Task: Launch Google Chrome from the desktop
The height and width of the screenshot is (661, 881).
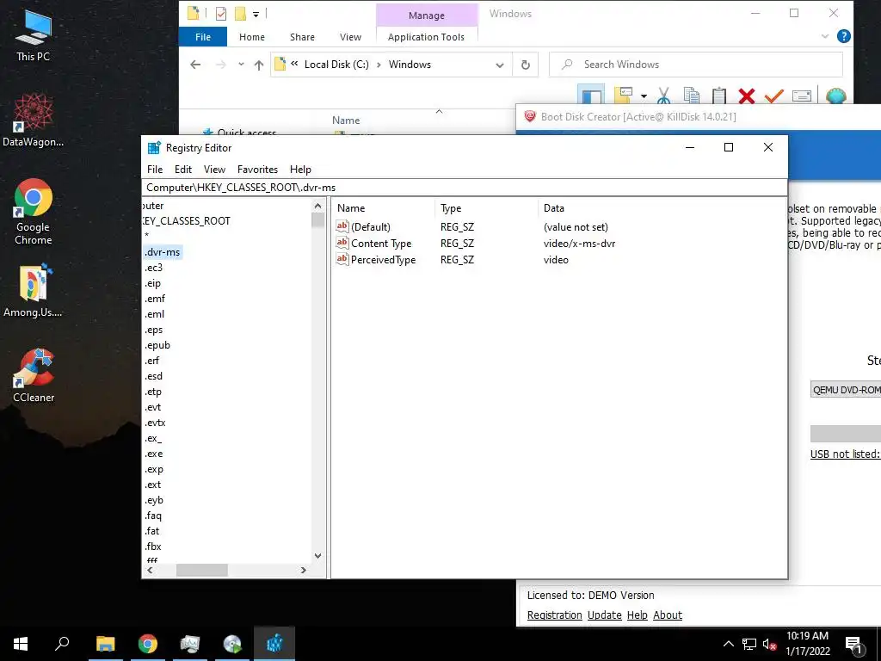Action: 34,212
